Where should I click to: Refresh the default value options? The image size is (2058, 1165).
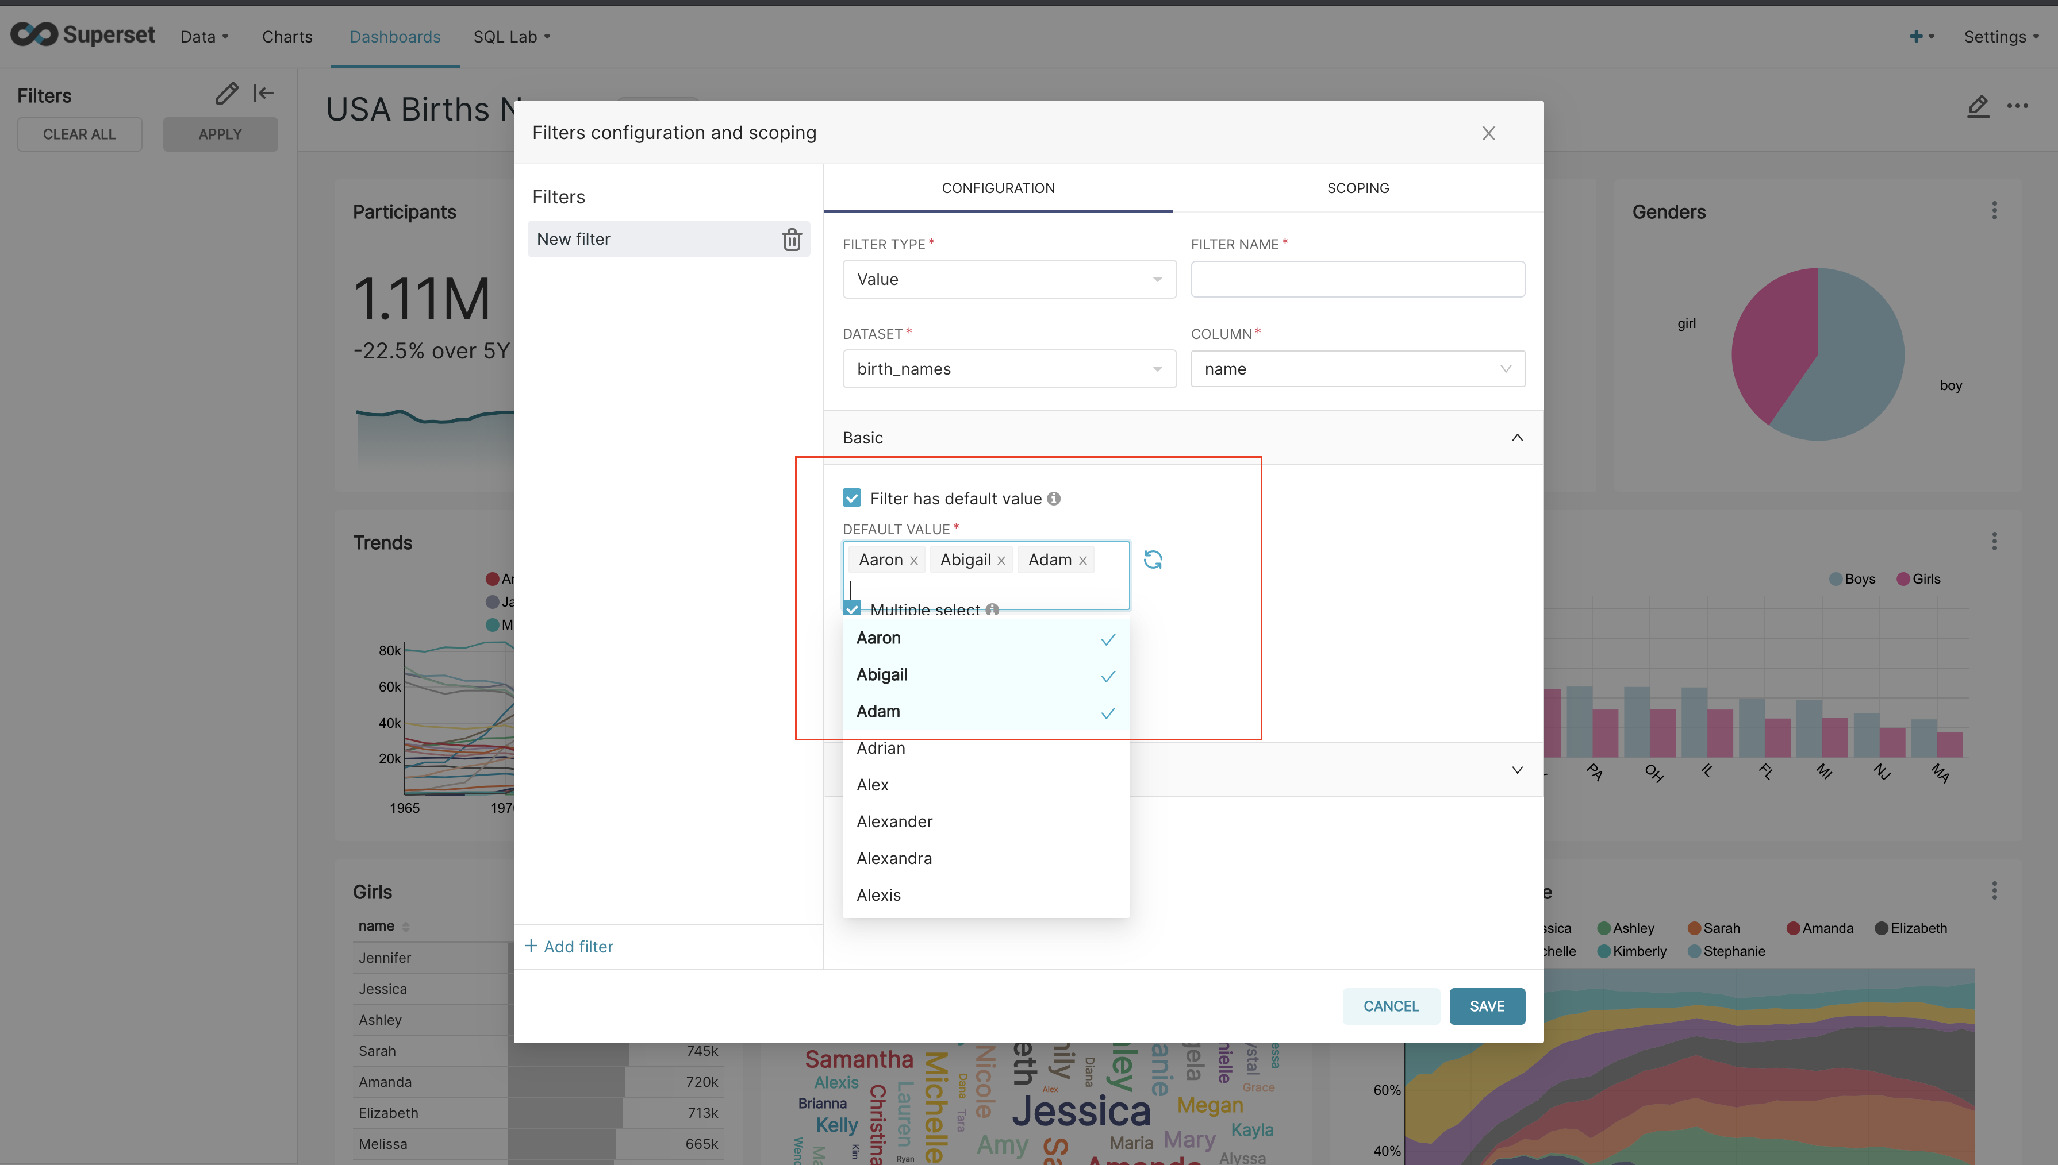[1153, 560]
